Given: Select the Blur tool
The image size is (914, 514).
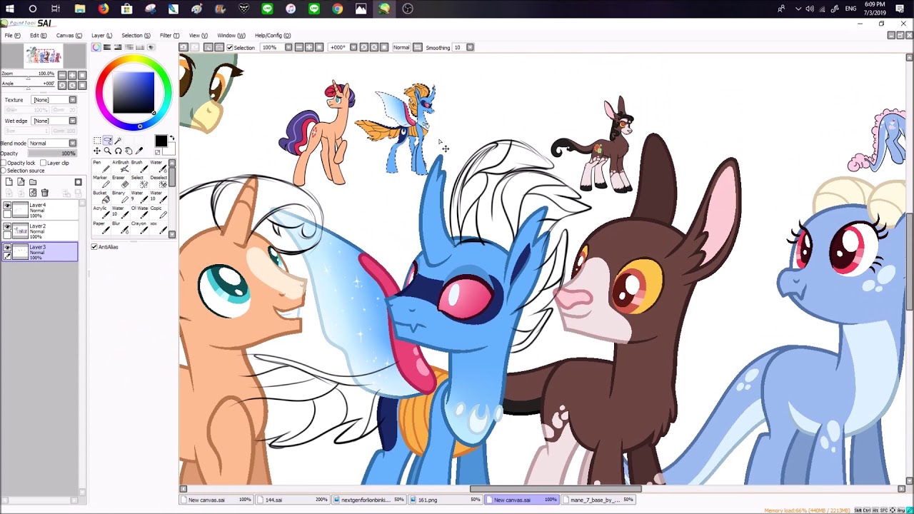Looking at the screenshot, I should (x=121, y=228).
